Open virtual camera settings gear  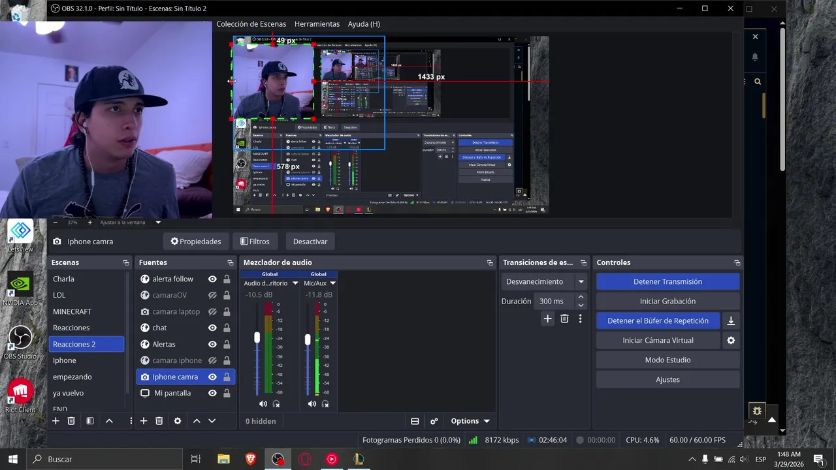(731, 340)
